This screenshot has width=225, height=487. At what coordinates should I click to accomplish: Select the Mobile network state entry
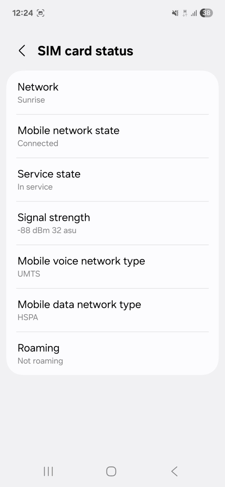point(112,136)
